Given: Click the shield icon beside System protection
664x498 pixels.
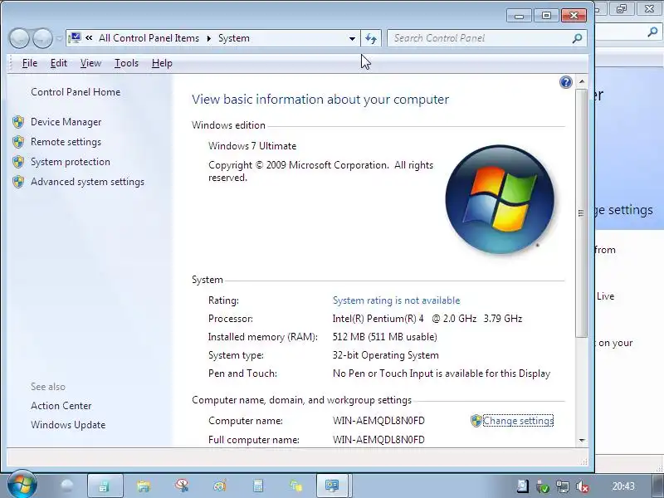Looking at the screenshot, I should [x=18, y=162].
